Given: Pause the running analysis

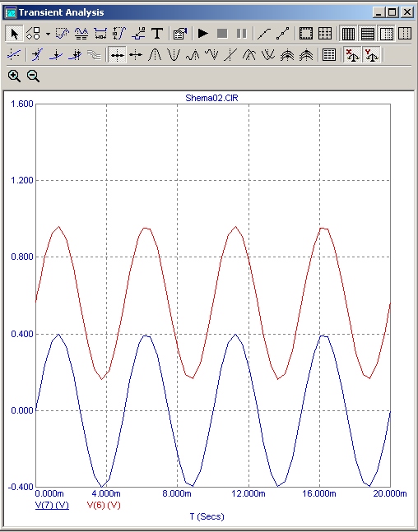Looking at the screenshot, I should [241, 34].
